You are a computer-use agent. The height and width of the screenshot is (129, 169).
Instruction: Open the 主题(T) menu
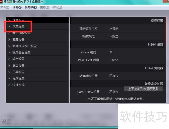tap(45, 7)
